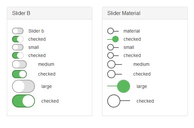
Task: Turn off the medium-size green checked switch in Slider B
Action: 19,74
